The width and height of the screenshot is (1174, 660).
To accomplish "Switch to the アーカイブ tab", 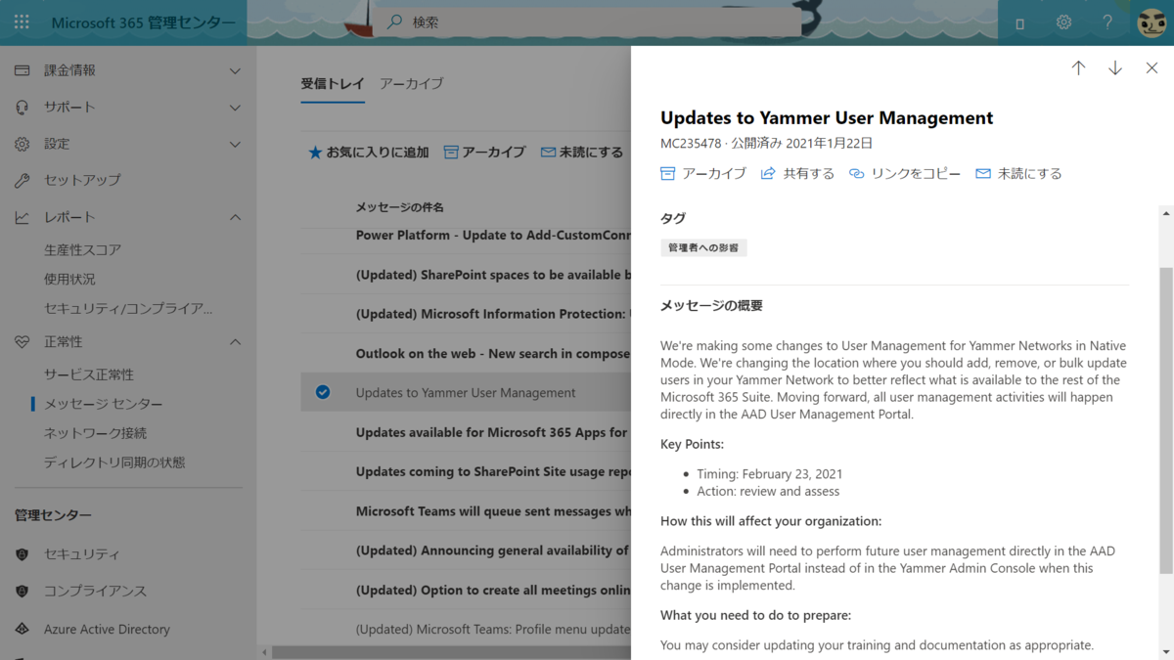I will (412, 83).
